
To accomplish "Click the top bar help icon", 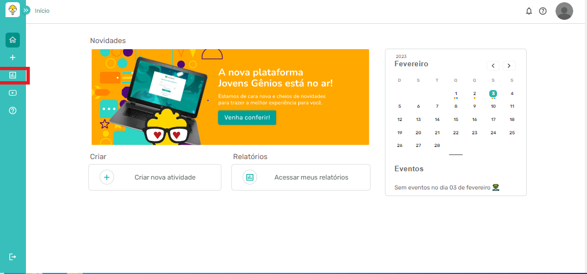I will click(543, 11).
